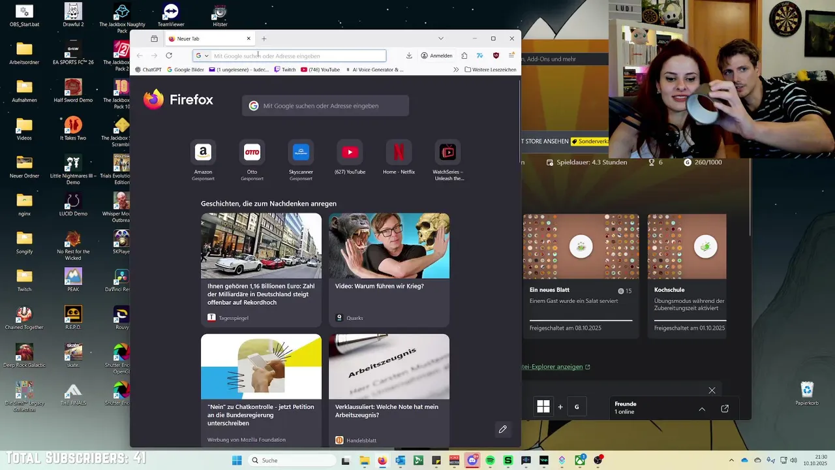Image resolution: width=835 pixels, height=470 pixels.
Task: Click the pencil customize new tab icon
Action: coord(502,429)
